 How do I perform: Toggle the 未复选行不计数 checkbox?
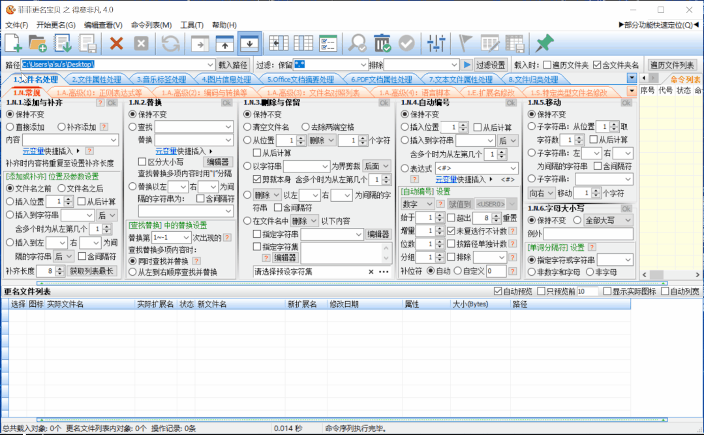(x=451, y=231)
